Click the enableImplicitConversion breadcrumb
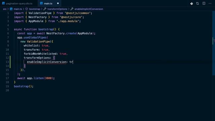The image size is (215, 121). pyautogui.click(x=89, y=9)
